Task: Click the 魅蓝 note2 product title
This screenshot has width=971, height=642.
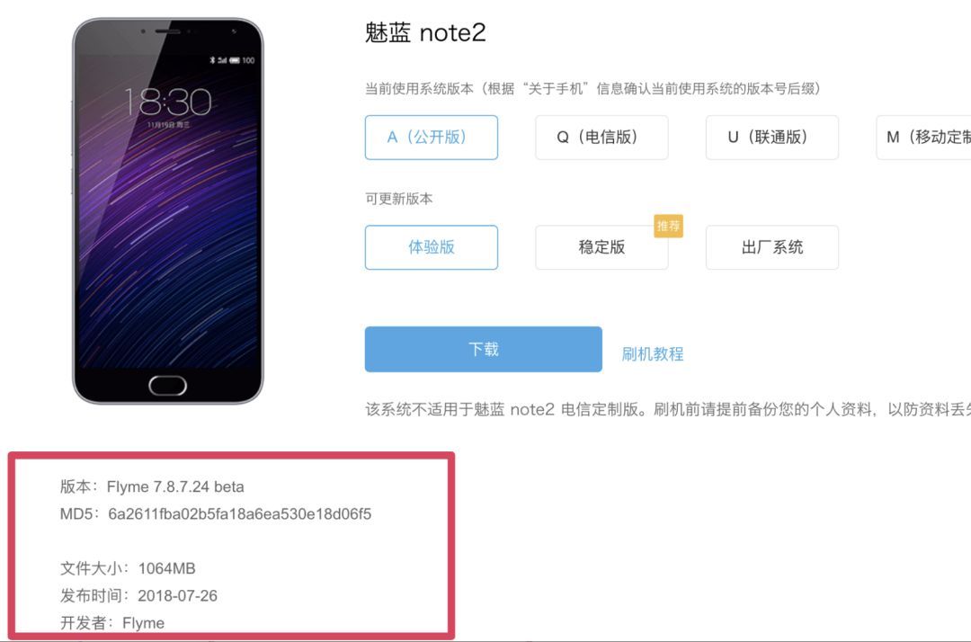Action: (x=425, y=32)
